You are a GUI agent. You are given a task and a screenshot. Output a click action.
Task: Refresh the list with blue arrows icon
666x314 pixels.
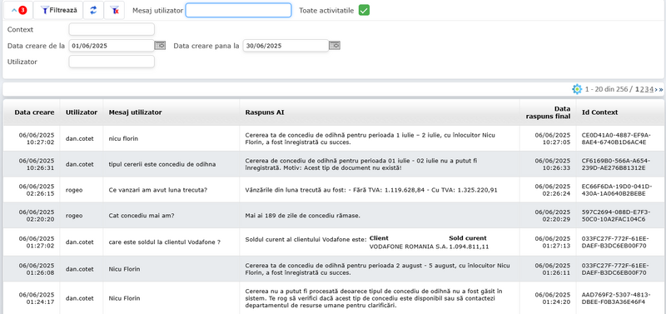point(93,11)
